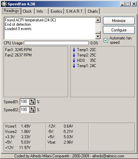Click the blue down arrow beside Temp1: 20C
This screenshot has width=138, height=159.
pos(74,50)
